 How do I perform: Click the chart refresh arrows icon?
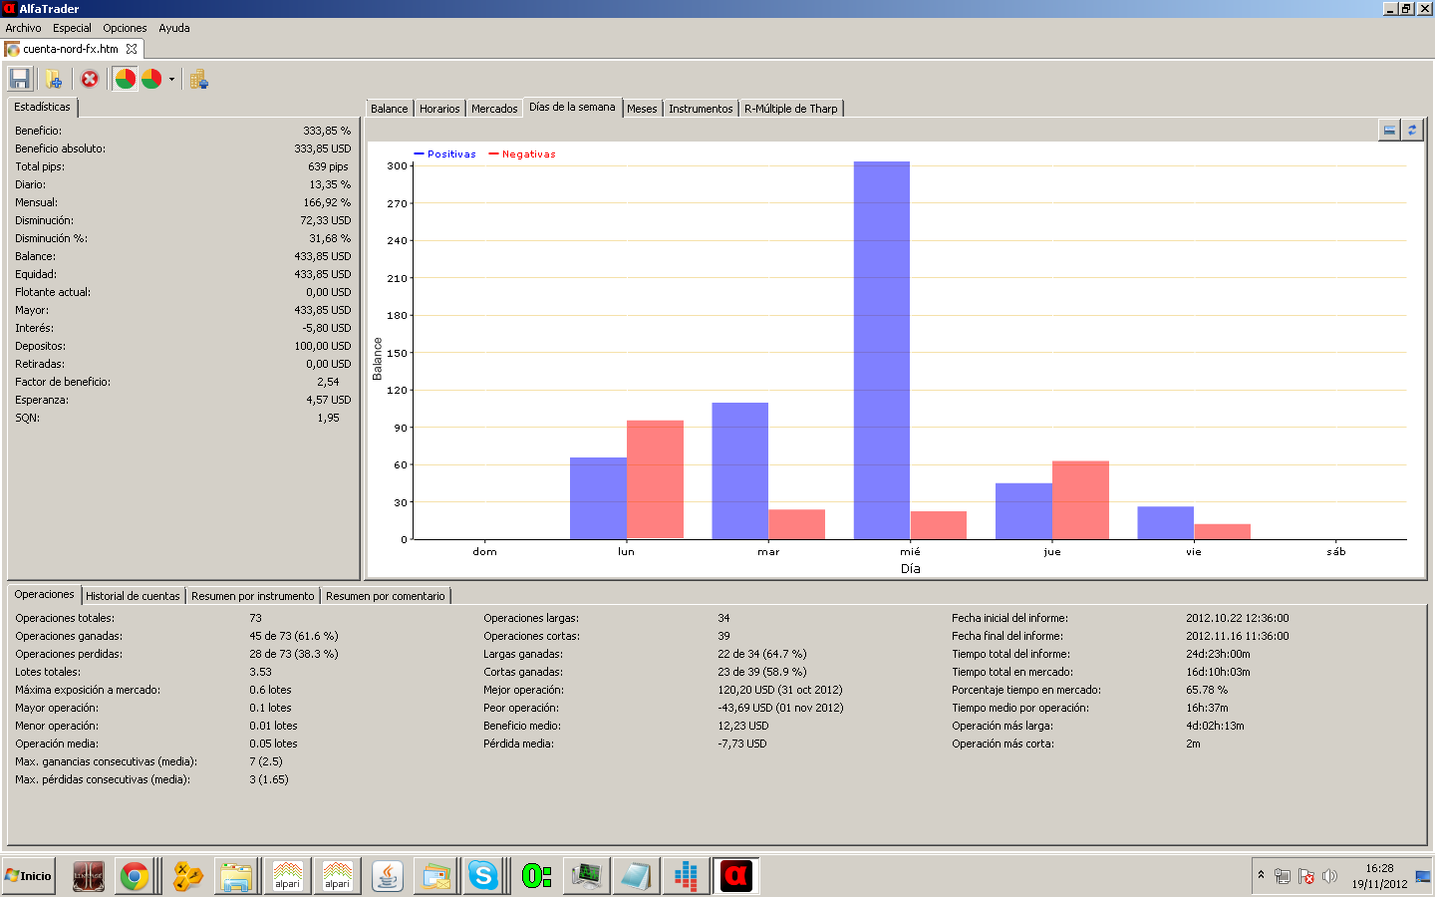point(1412,131)
